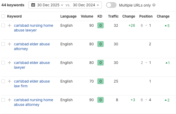Click plus icon for carlsbad nursing home abuse lawyer
Viewport: 176px width, 114px height.
[x=9, y=25]
